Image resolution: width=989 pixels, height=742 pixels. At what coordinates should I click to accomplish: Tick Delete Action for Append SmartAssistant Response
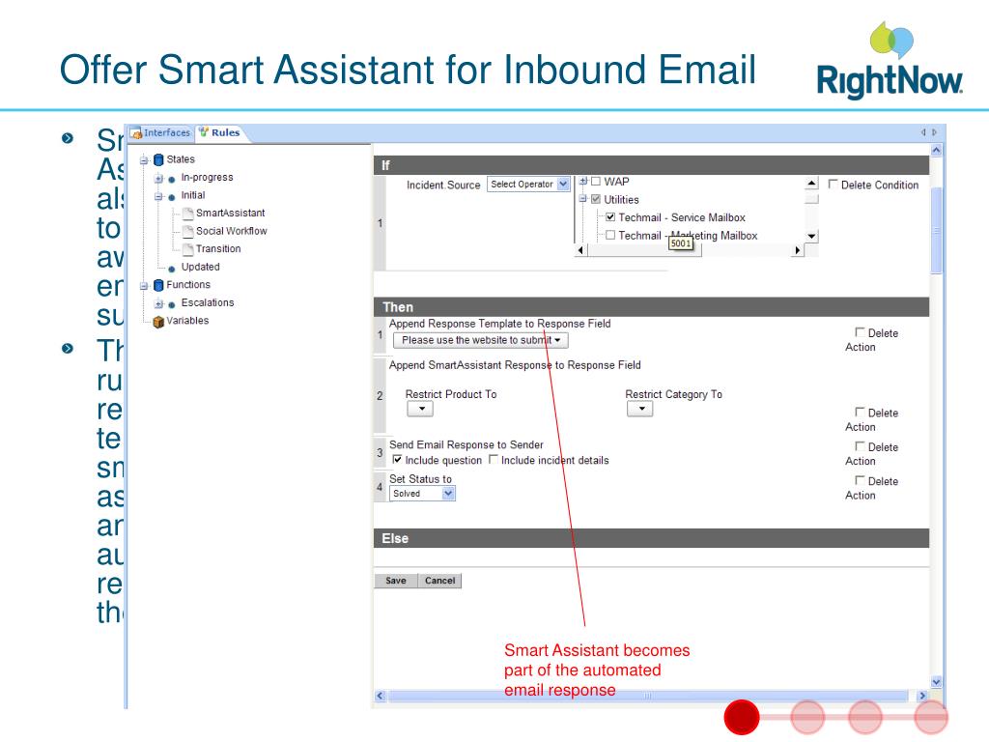[x=860, y=412]
